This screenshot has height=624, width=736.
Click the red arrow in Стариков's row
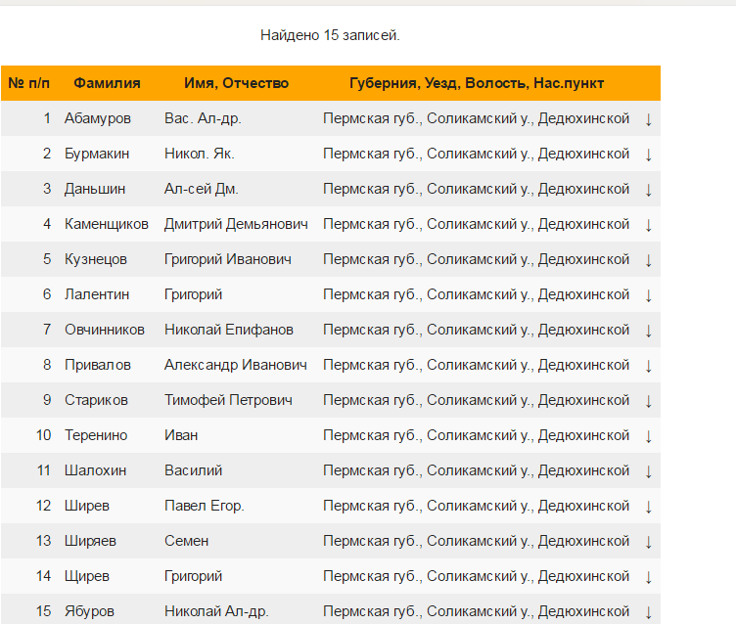pos(648,401)
